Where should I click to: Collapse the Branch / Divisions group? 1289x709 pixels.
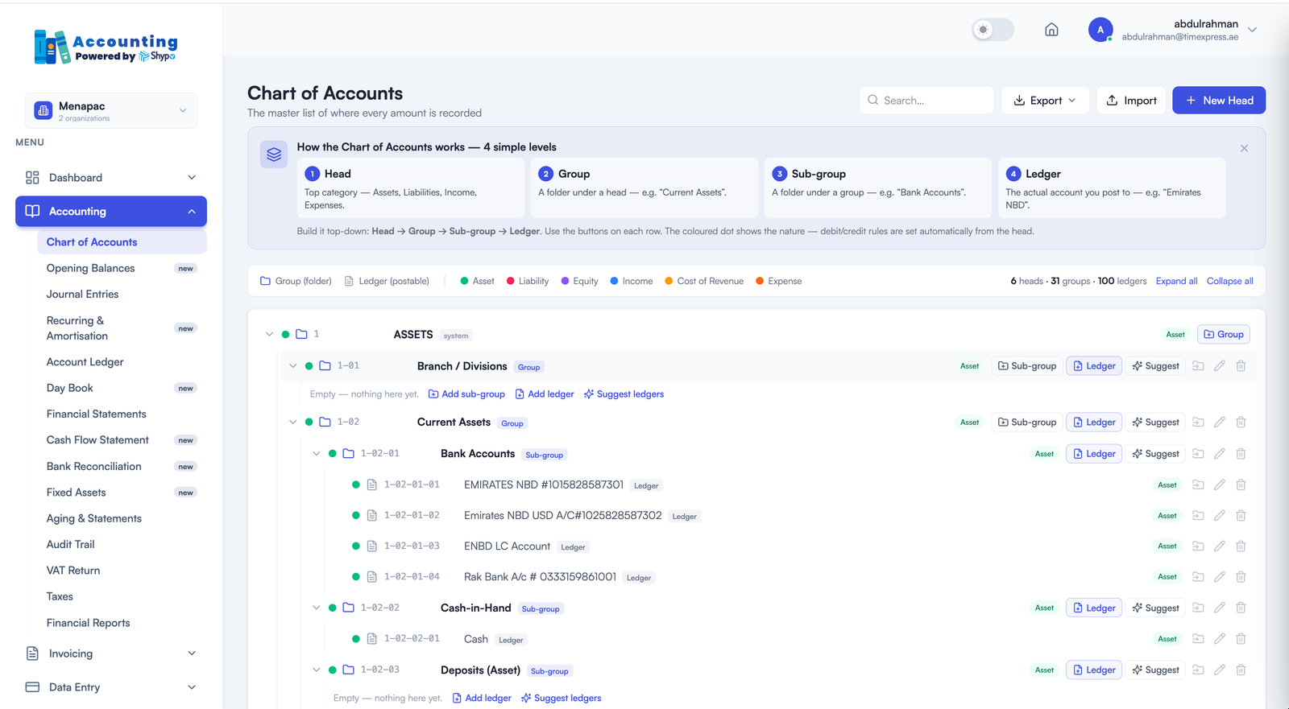point(292,365)
